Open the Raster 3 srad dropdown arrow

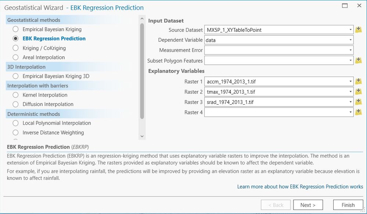point(351,102)
